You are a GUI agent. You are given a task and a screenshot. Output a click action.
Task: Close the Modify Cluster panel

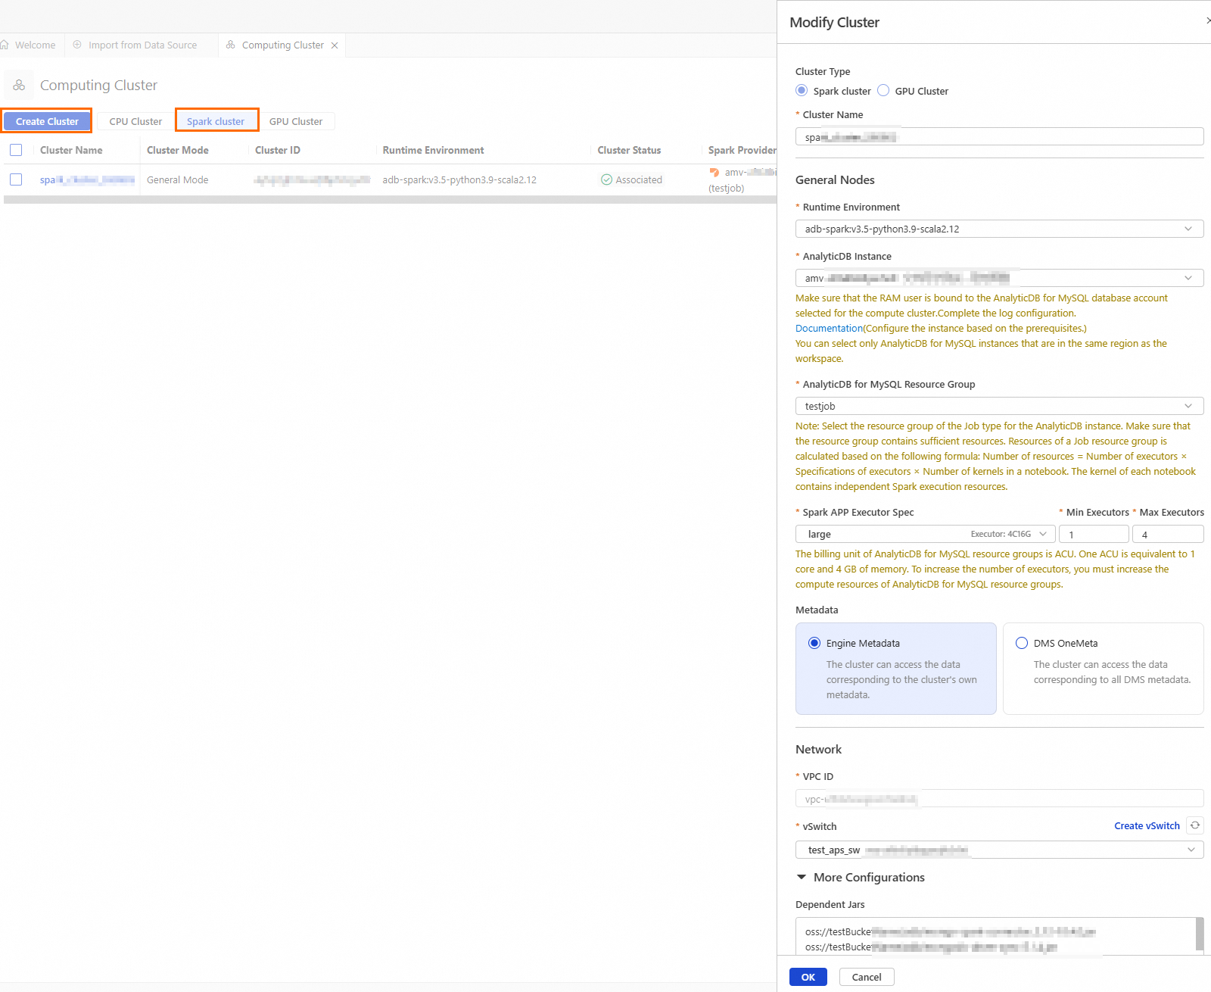point(1208,21)
